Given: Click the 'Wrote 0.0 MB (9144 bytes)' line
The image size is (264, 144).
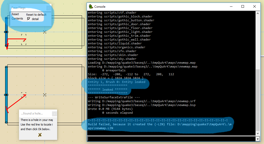Looking at the screenshot, I should pyautogui.click(x=110, y=109).
